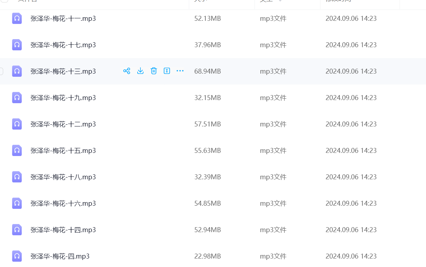This screenshot has height=267, width=426.
Task: Click the share icon for 张泽华-梅花-十三.mp3
Action: pos(127,71)
